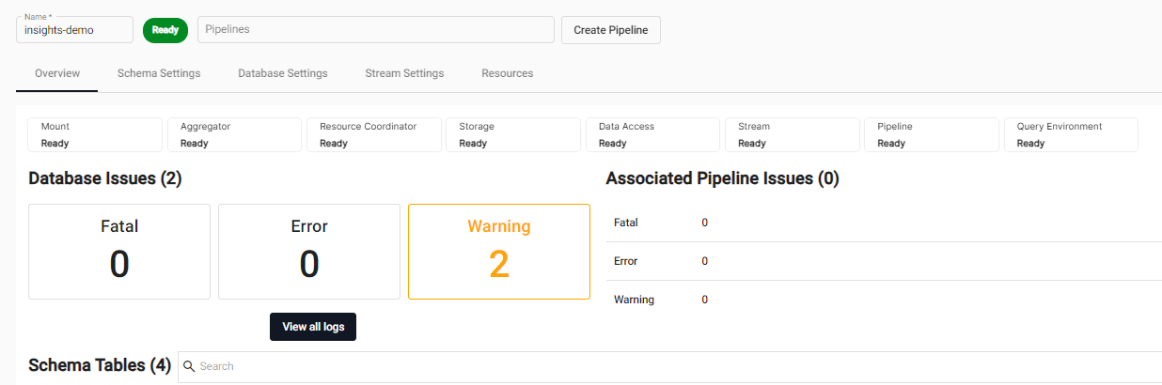The height and width of the screenshot is (385, 1162).
Task: Click the Create Pipeline button
Action: [x=611, y=30]
